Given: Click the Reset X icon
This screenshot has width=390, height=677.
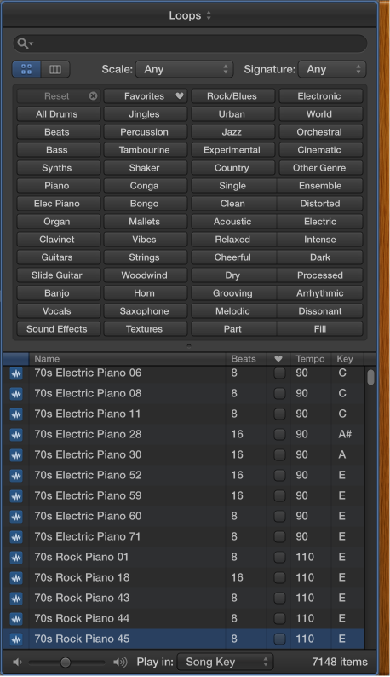Looking at the screenshot, I should 93,95.
